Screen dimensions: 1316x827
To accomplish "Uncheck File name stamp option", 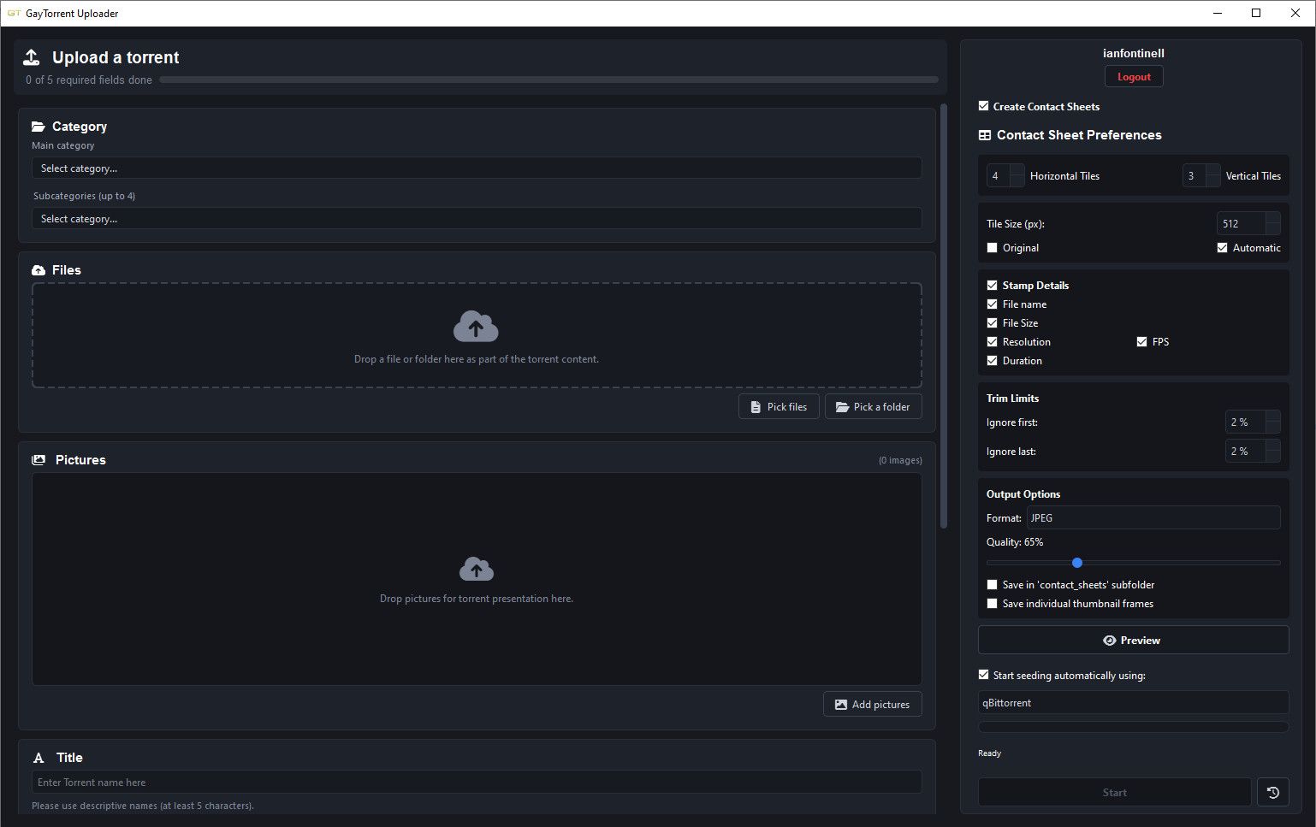I will 993,304.
